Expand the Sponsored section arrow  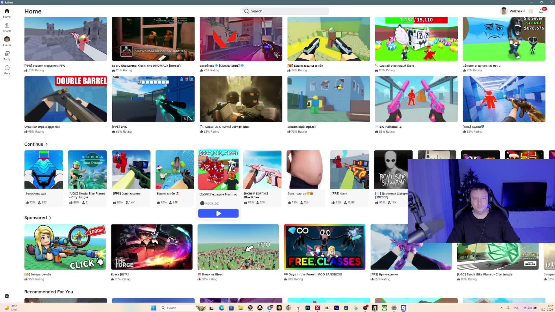(50, 218)
